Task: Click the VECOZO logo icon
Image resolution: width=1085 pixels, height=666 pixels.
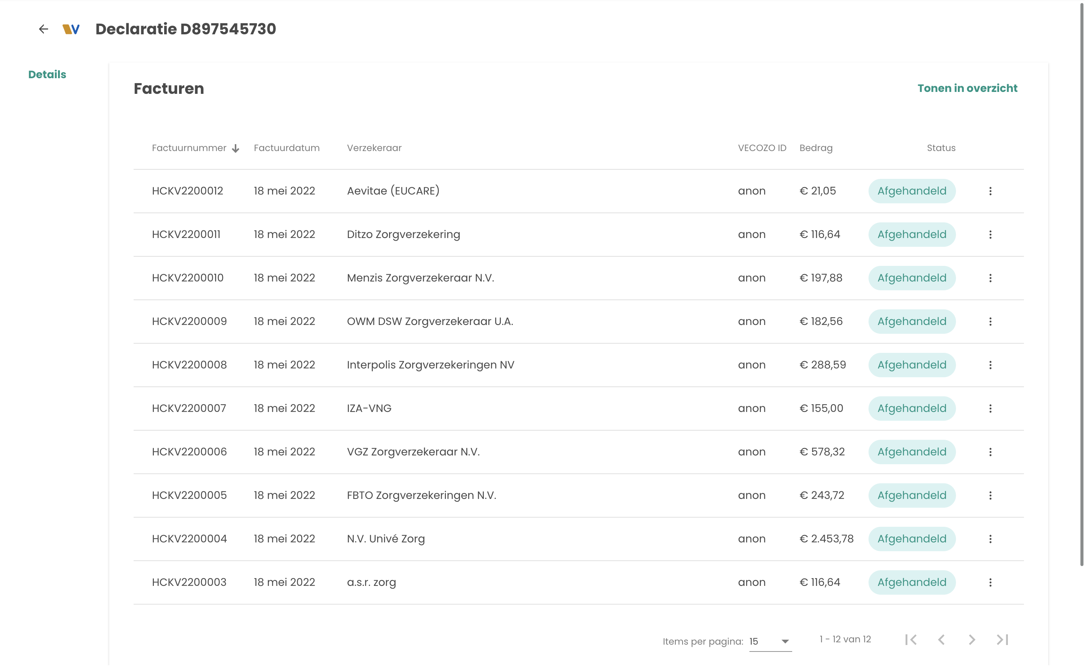Action: coord(71,29)
